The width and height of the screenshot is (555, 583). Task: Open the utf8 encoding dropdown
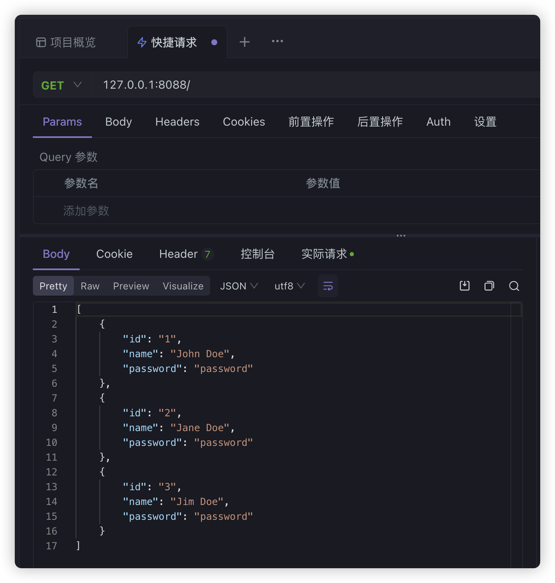289,286
